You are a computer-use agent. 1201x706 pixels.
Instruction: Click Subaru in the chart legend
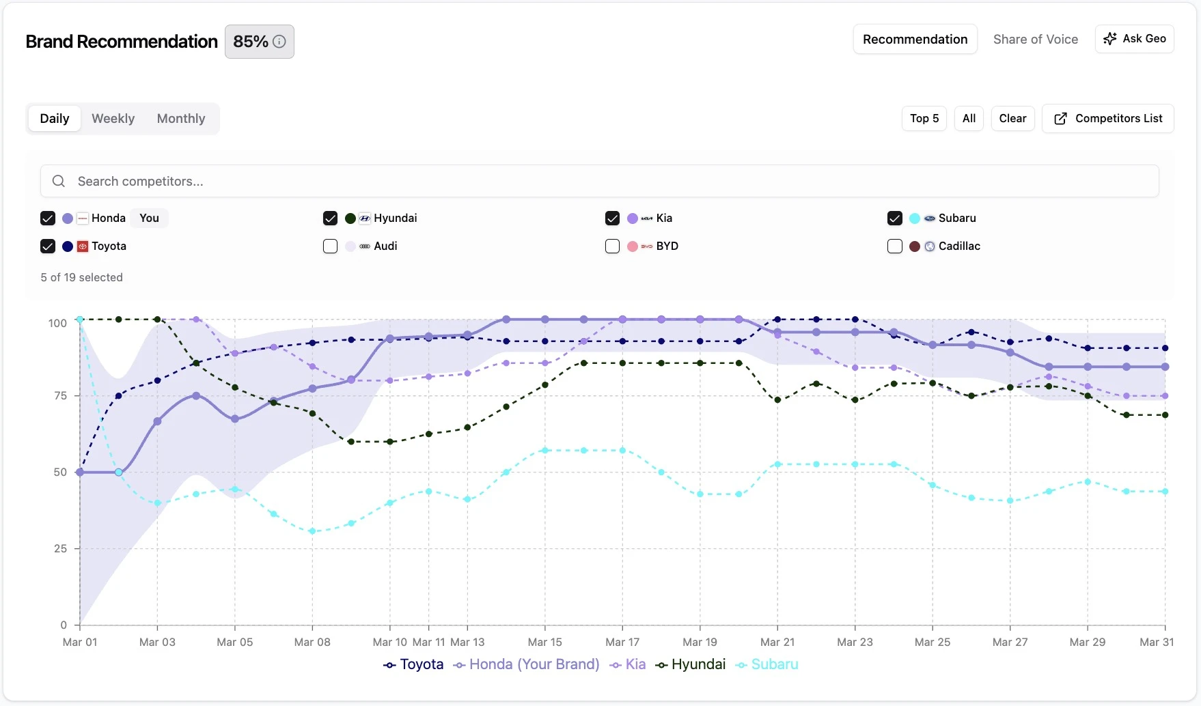click(767, 664)
